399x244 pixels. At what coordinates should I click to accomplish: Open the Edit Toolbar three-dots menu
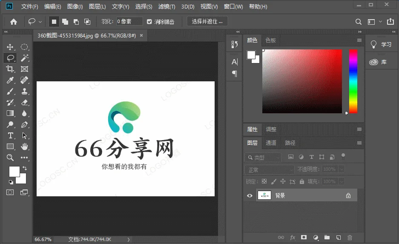pyautogui.click(x=24, y=158)
